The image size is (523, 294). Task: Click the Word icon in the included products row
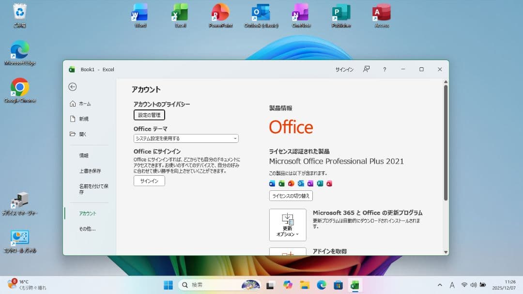coord(272,184)
